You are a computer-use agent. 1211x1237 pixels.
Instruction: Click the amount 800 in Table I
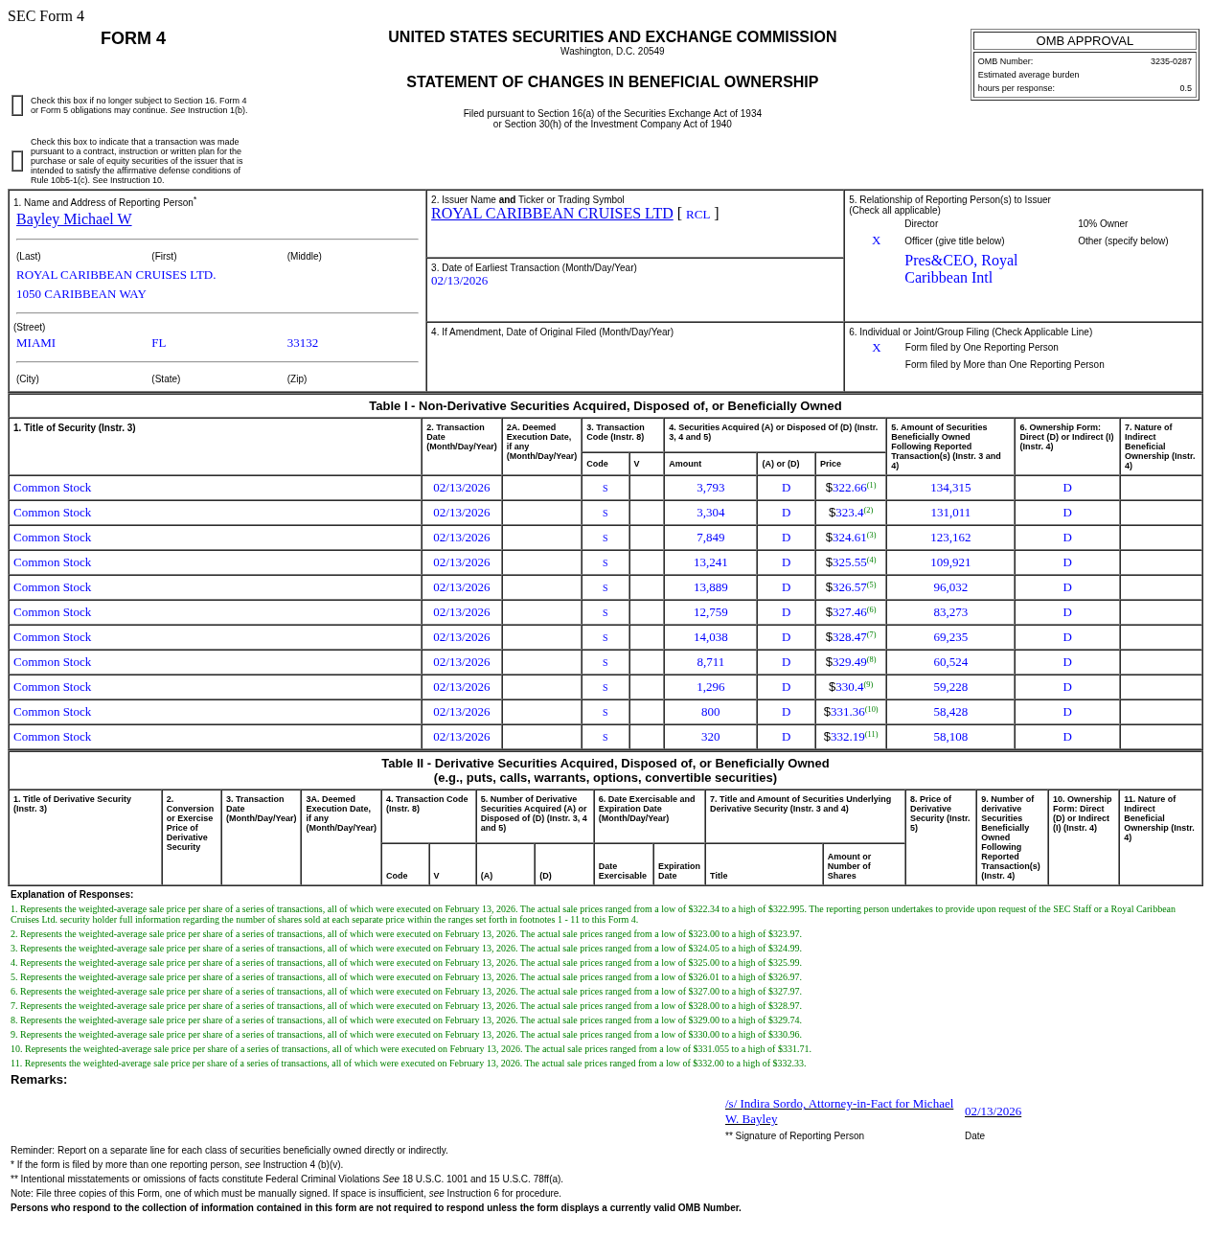711,712
